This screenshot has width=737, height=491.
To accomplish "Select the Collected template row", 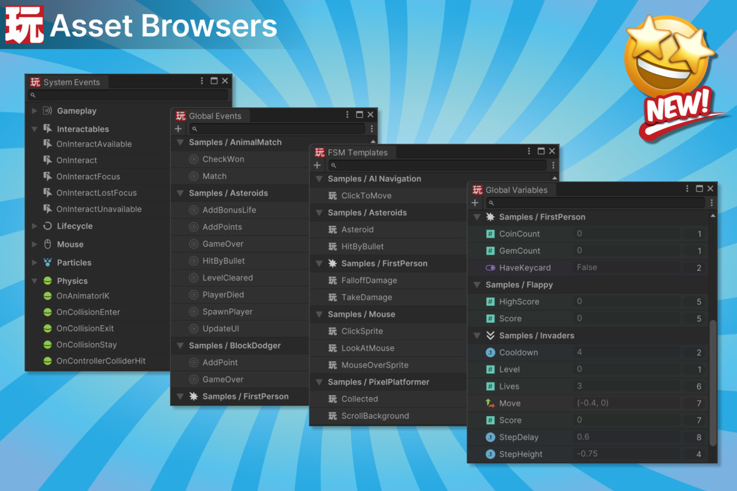I will pos(388,399).
